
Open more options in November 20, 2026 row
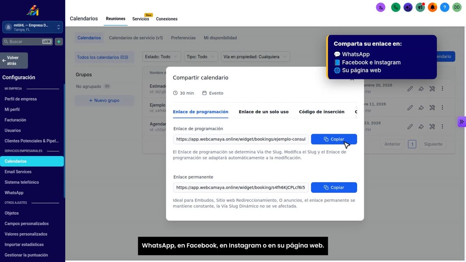click(442, 89)
